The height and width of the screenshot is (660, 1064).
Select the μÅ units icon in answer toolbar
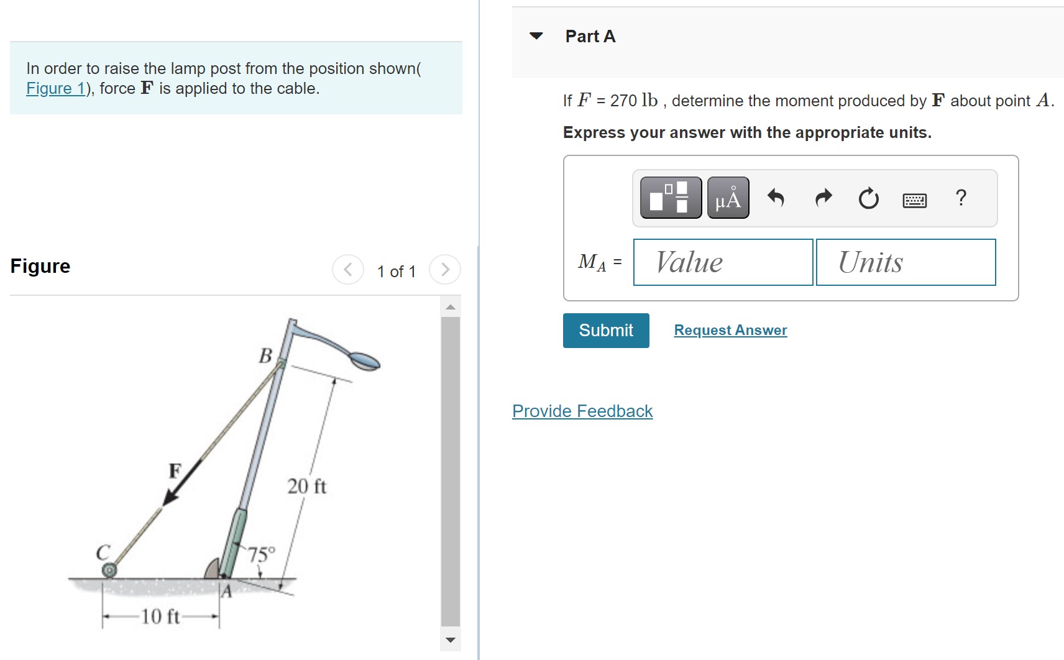(x=727, y=198)
